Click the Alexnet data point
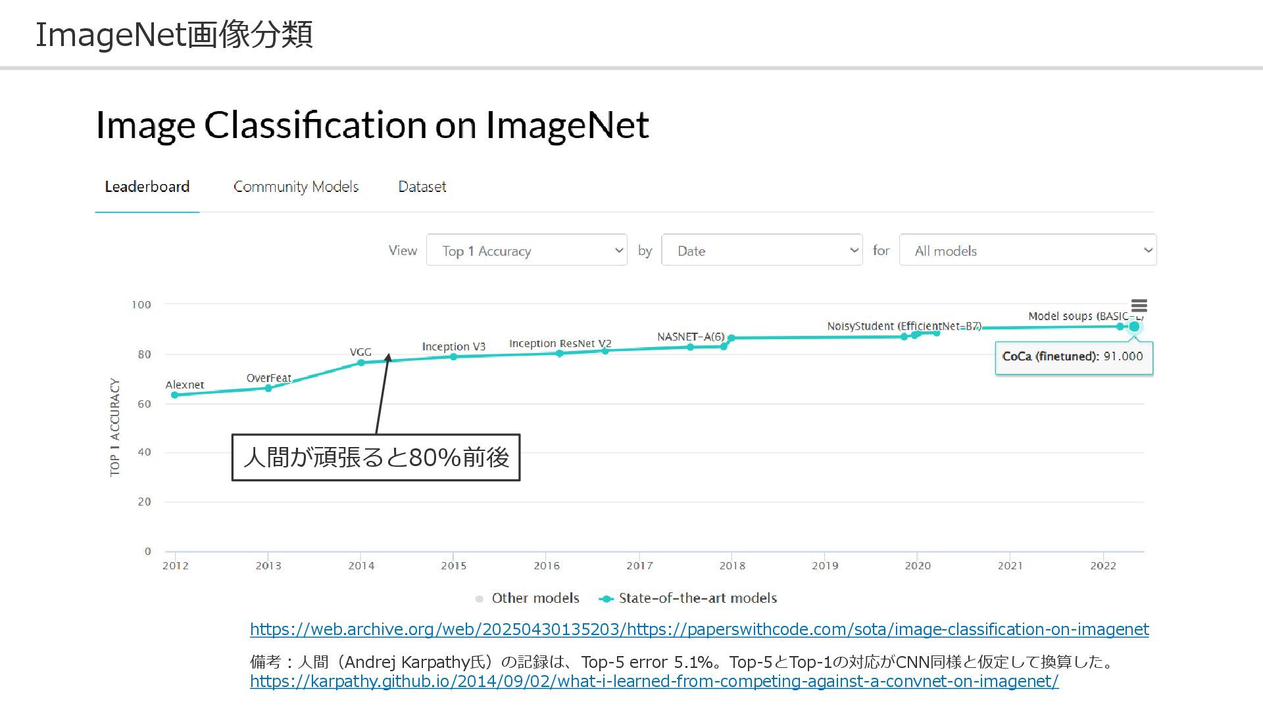Viewport: 1263px width, 710px height. 174,395
